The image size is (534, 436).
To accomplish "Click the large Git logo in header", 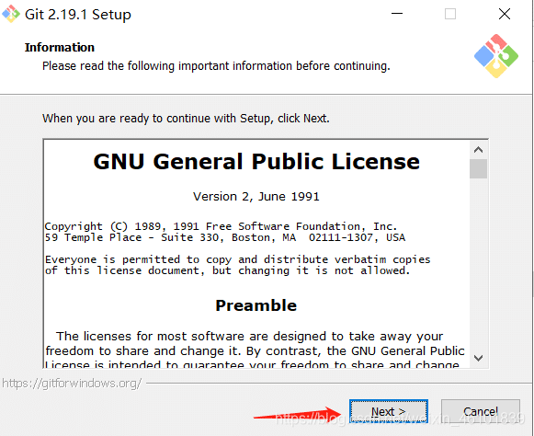I will coord(496,56).
